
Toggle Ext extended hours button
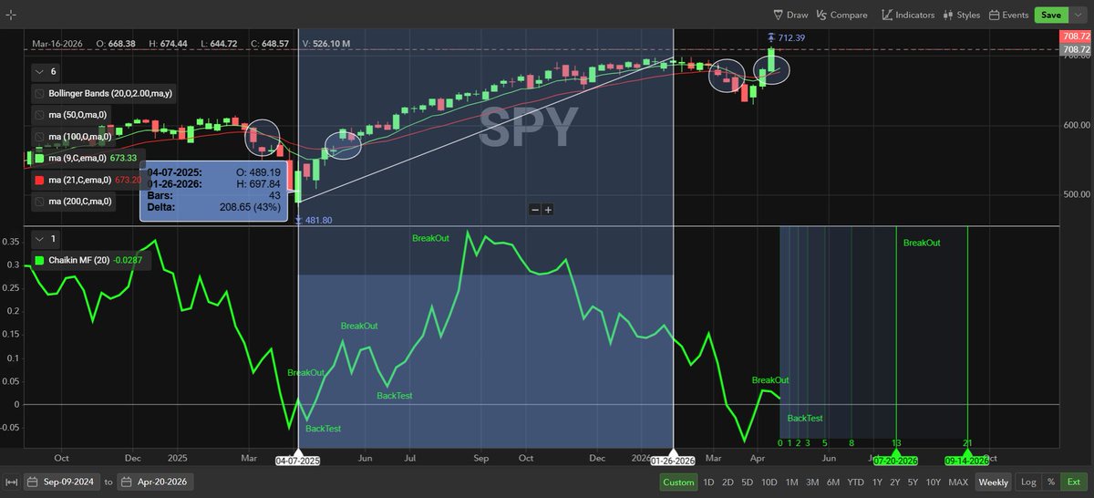(1074, 482)
